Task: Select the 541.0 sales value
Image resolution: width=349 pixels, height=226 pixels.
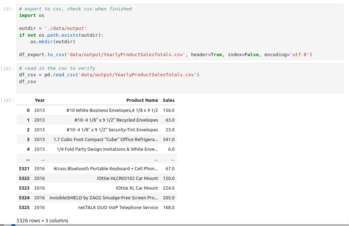Action: pyautogui.click(x=169, y=139)
